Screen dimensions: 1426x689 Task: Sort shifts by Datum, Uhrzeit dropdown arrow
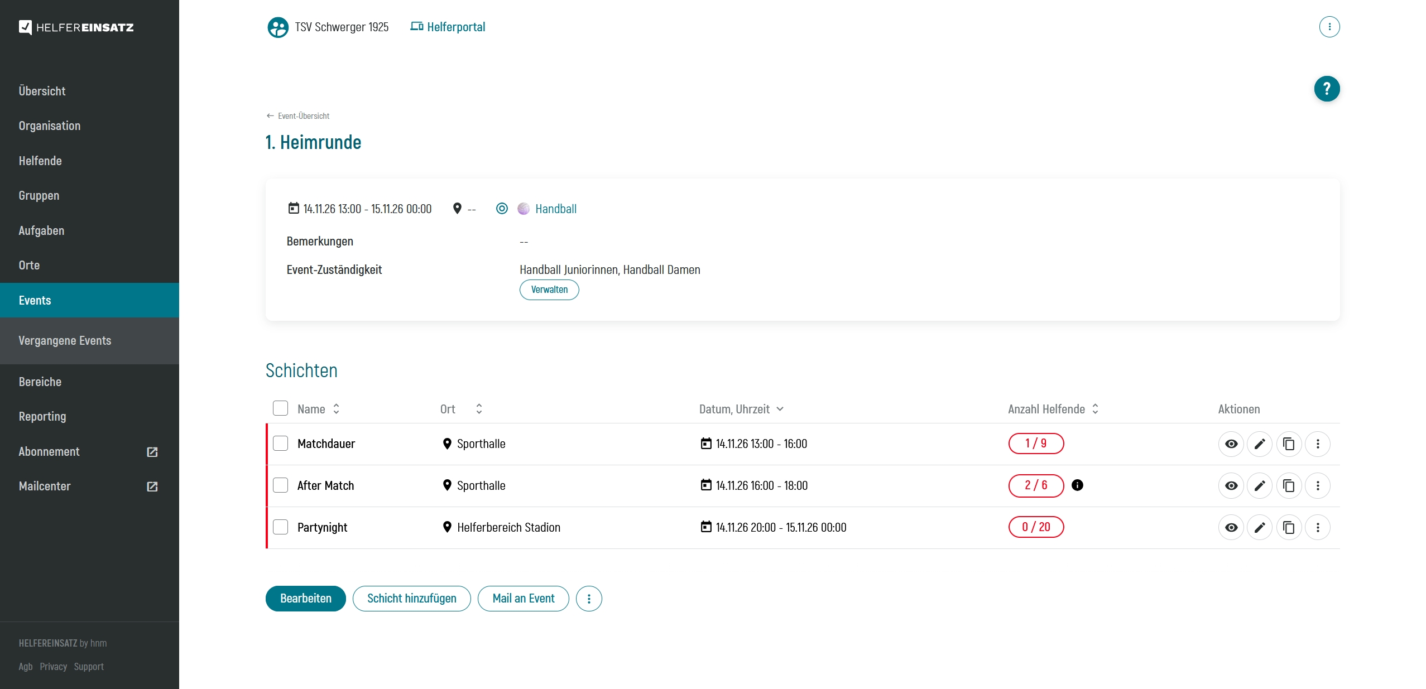coord(780,409)
